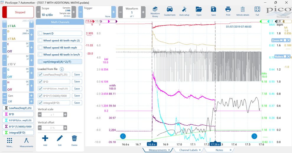Open the Measurements bottom tab

click(x=158, y=150)
